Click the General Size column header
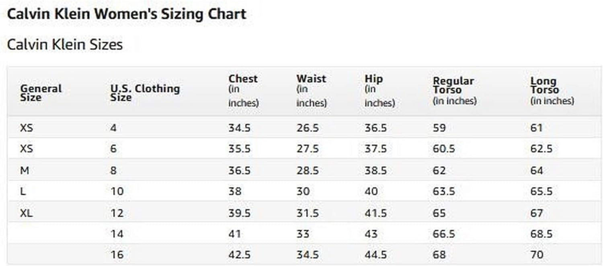The height and width of the screenshot is (266, 603). 41,93
